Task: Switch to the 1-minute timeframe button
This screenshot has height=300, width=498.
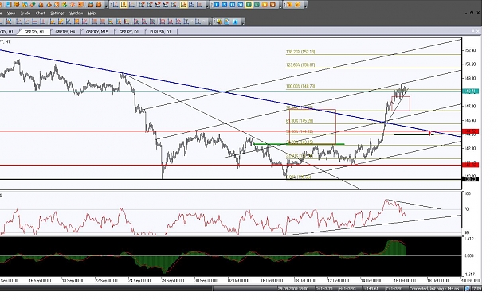Action: (217, 5)
